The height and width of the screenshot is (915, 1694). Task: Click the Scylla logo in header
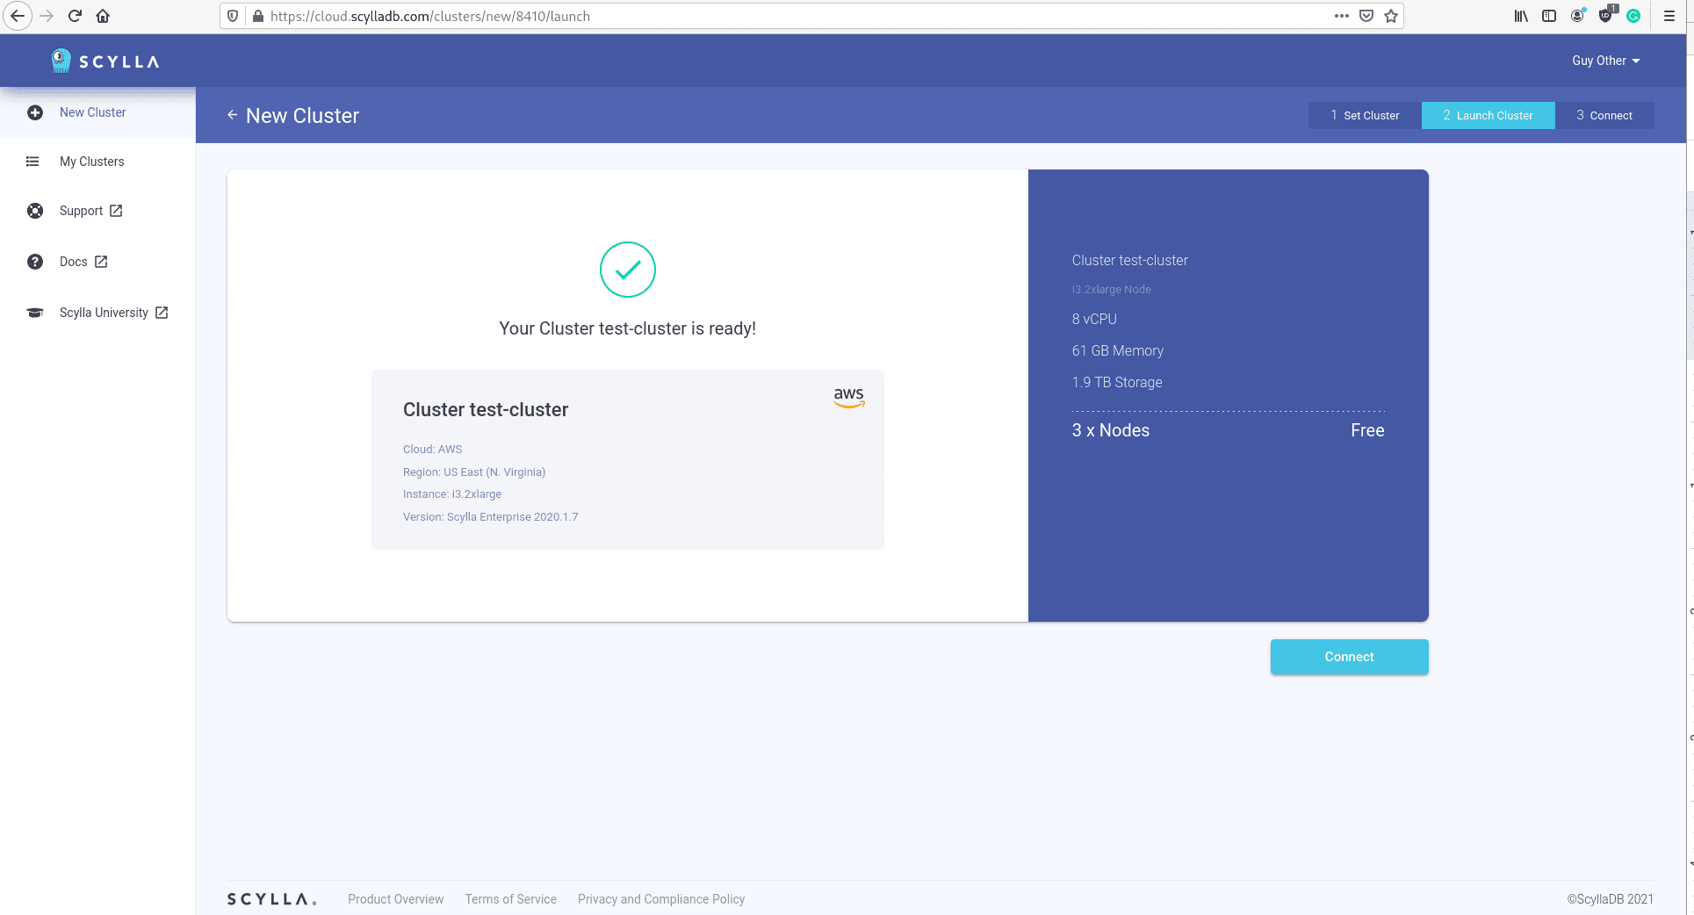click(105, 61)
